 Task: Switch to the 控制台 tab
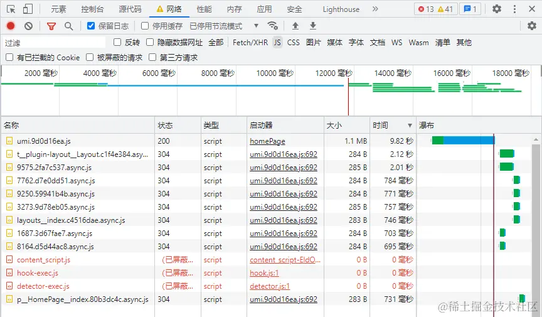point(92,9)
